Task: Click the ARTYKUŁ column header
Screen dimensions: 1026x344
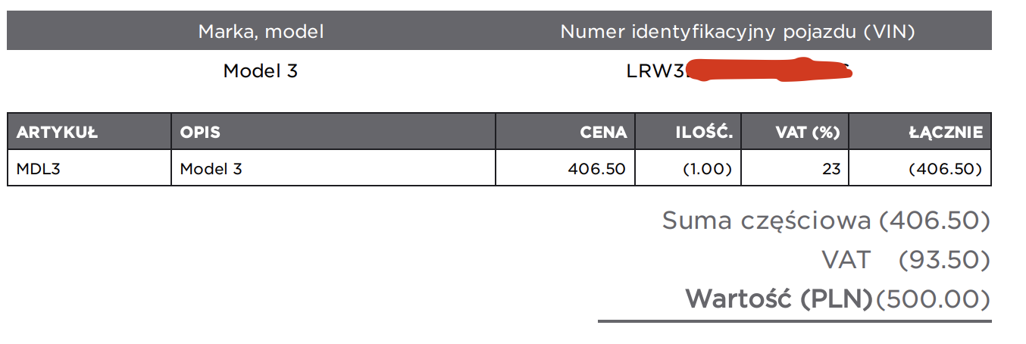Action: (89, 132)
